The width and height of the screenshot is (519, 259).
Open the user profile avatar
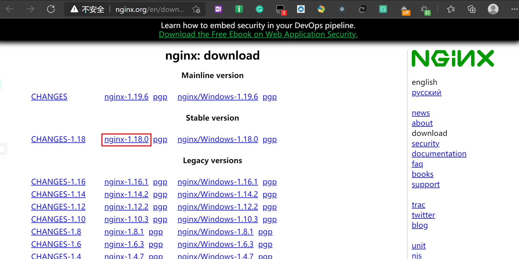point(493,9)
